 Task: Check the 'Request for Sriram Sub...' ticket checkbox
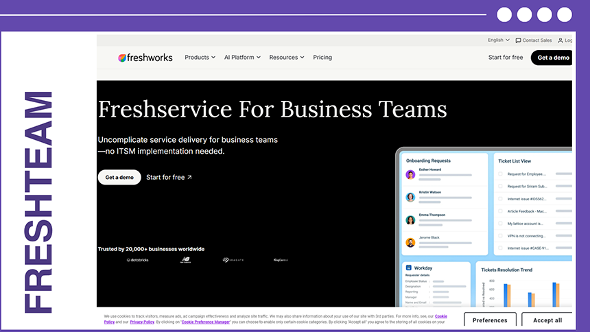point(500,187)
